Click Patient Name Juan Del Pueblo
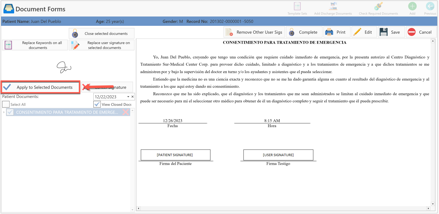This screenshot has width=439, height=214. [32, 21]
